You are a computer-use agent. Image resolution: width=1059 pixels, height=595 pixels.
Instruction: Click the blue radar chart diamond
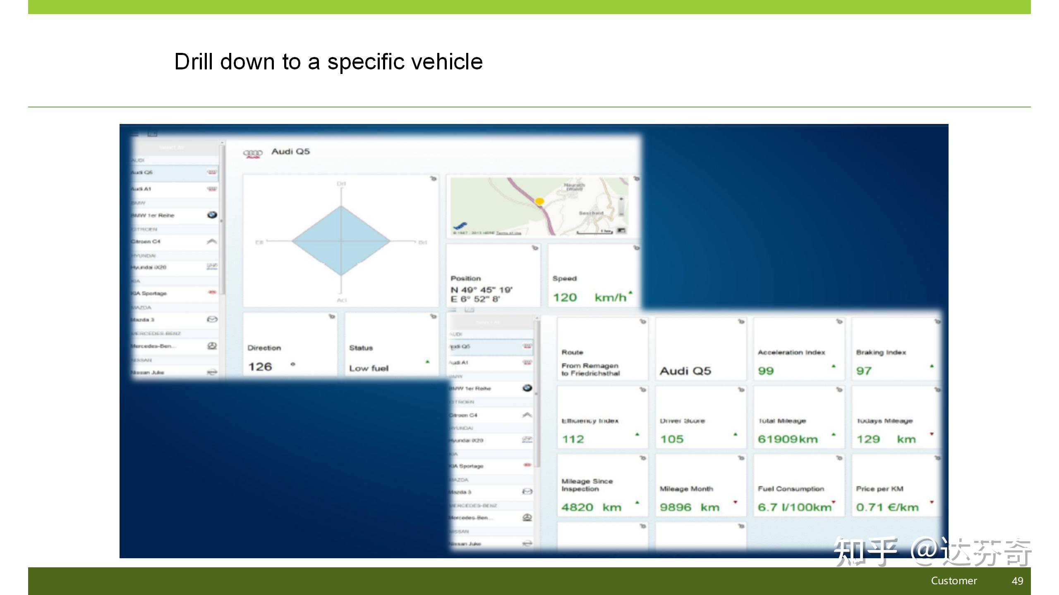(341, 241)
